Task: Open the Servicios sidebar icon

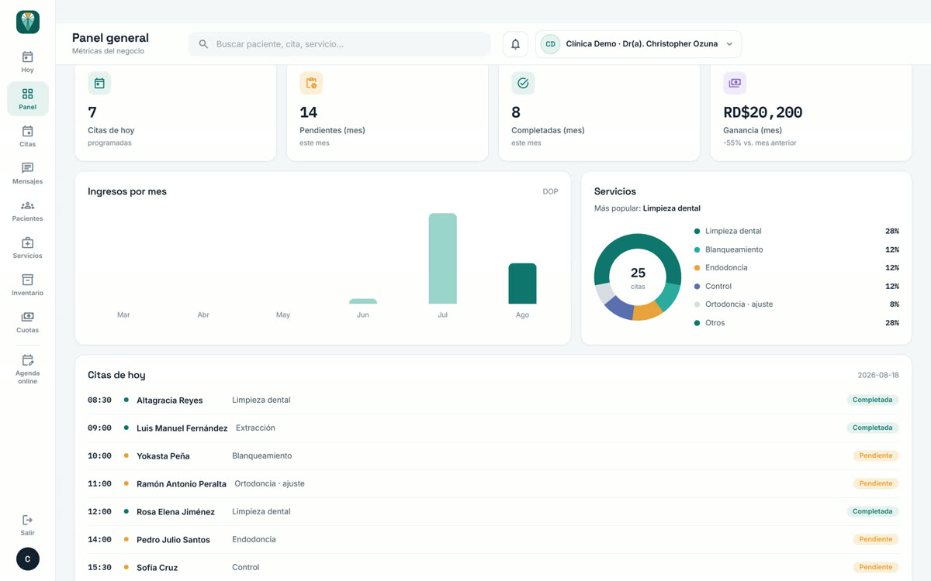Action: (27, 243)
